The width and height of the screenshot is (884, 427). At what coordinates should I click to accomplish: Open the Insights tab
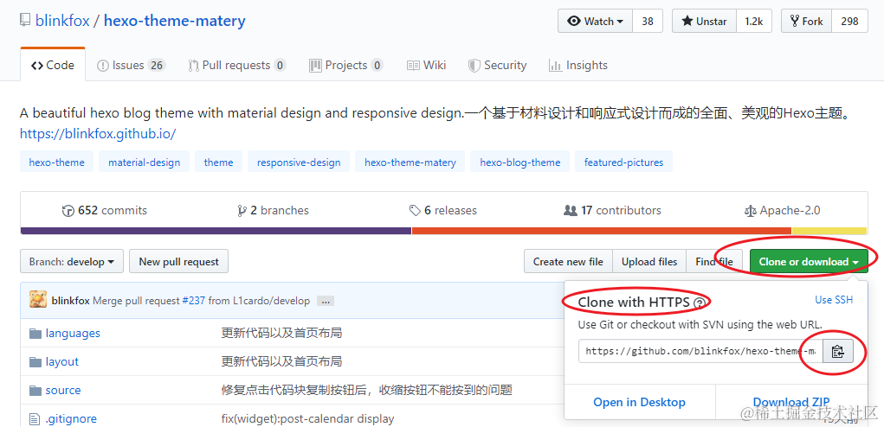point(578,65)
